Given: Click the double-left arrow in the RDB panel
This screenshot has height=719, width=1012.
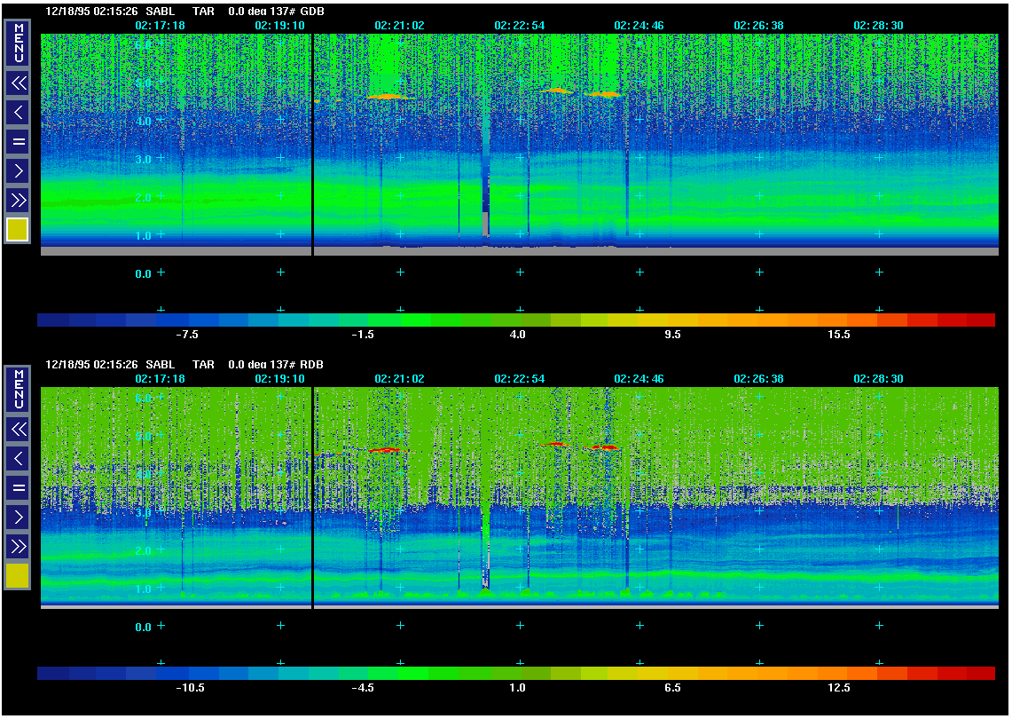Looking at the screenshot, I should 18,430.
